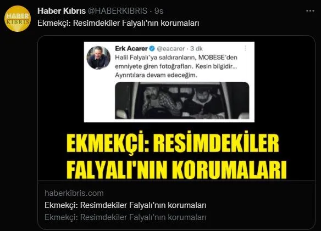321x231 pixels.
Task: Click the Haber Kıbrıs gold profile avatar
Action: pos(18,19)
